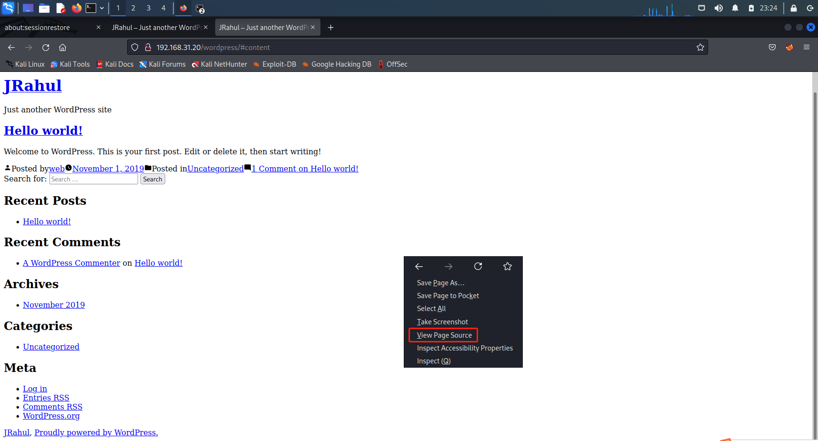Open the November 1, 2019 date link
Viewport: 818px width, 441px height.
(x=108, y=169)
